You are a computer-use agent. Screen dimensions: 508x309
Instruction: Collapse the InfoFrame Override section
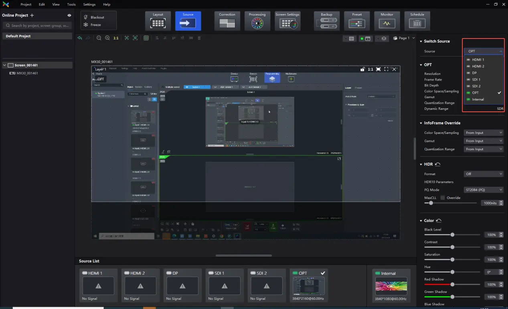coord(421,123)
